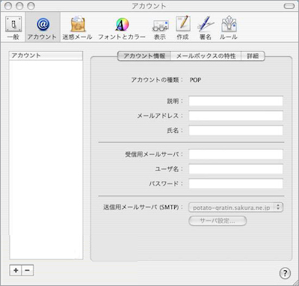Remove account with the minus button
Viewport: 299px width, 286px height.
[x=28, y=270]
